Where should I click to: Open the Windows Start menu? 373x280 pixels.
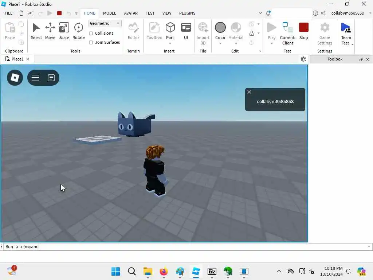(x=115, y=271)
